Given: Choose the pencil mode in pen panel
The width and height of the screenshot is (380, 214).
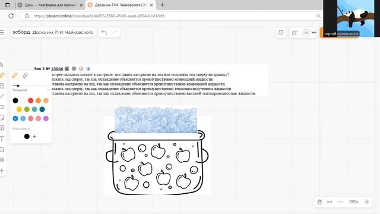Looking at the screenshot, I should [15, 75].
